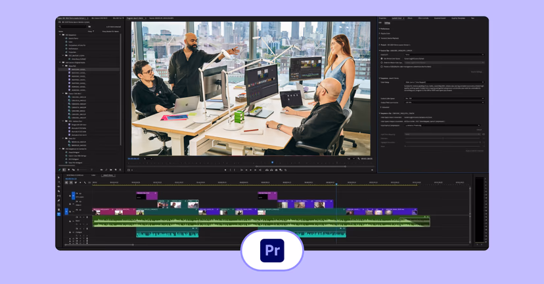Open the Input LUT dropdown
This screenshot has height=284, width=544.
[444, 54]
